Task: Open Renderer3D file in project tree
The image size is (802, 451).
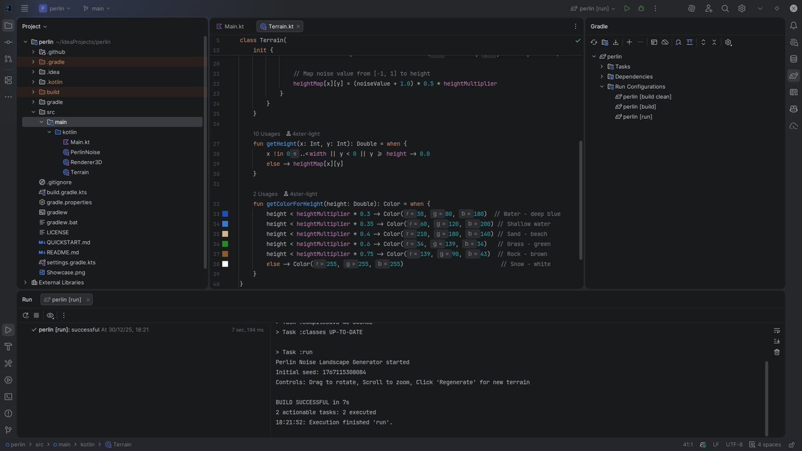Action: (82, 162)
